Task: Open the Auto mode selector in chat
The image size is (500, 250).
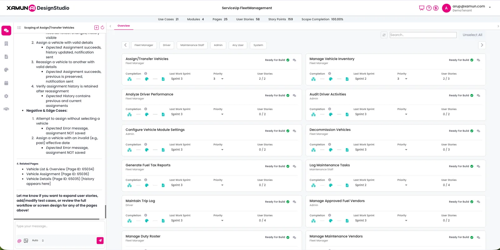Action: 38,240
